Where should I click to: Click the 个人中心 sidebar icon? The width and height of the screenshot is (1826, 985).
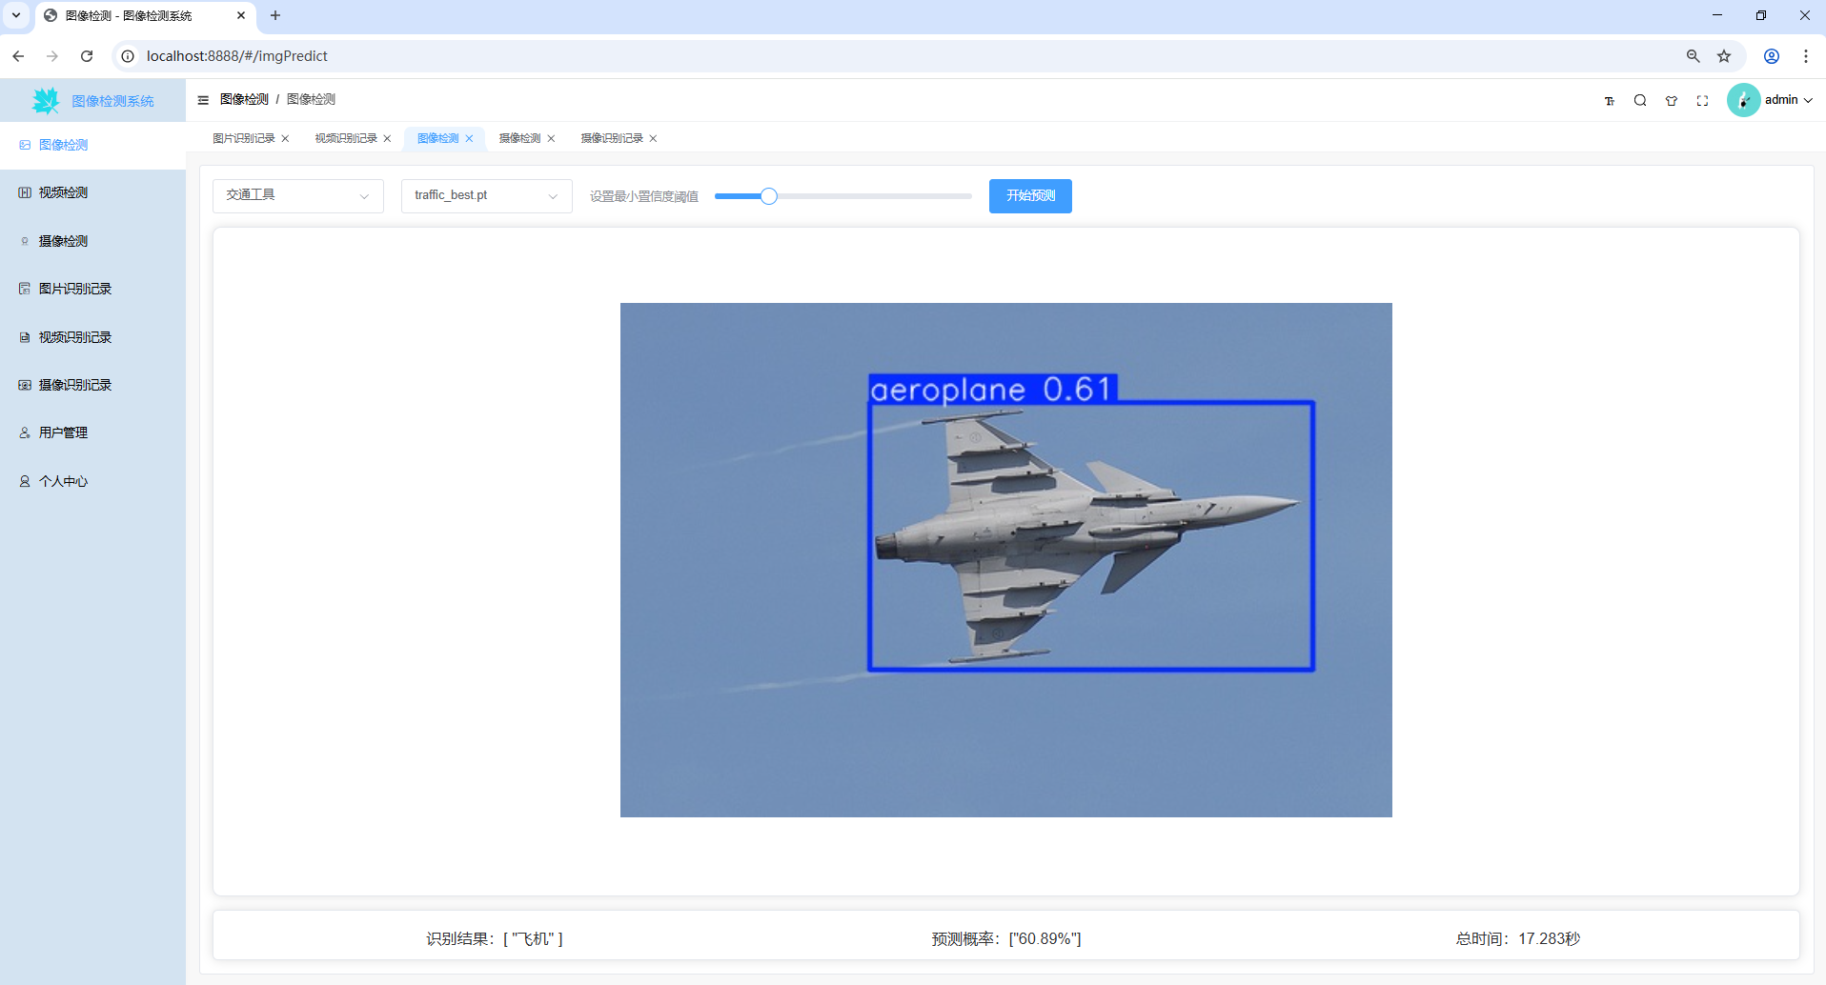click(x=25, y=481)
